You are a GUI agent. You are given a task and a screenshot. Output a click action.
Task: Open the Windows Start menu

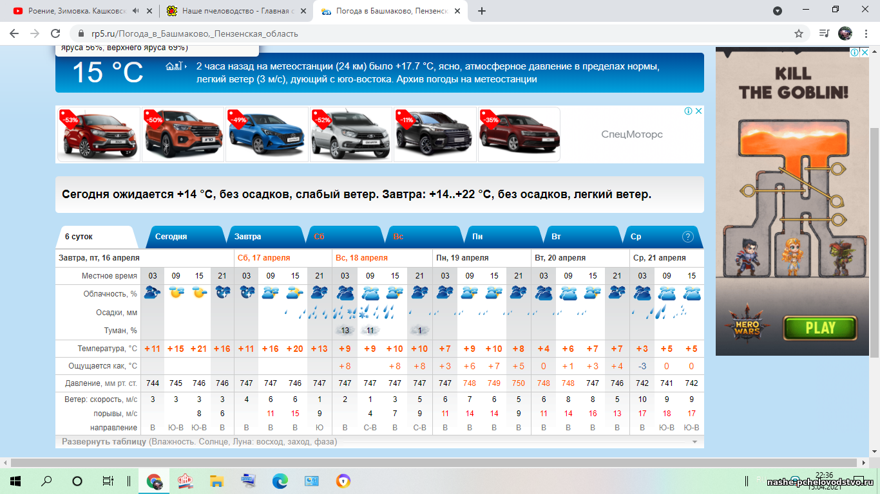[x=15, y=480]
